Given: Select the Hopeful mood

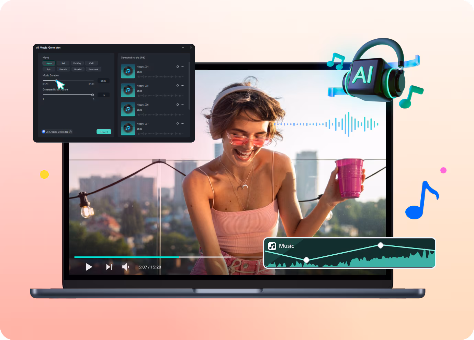Looking at the screenshot, I should click(78, 69).
